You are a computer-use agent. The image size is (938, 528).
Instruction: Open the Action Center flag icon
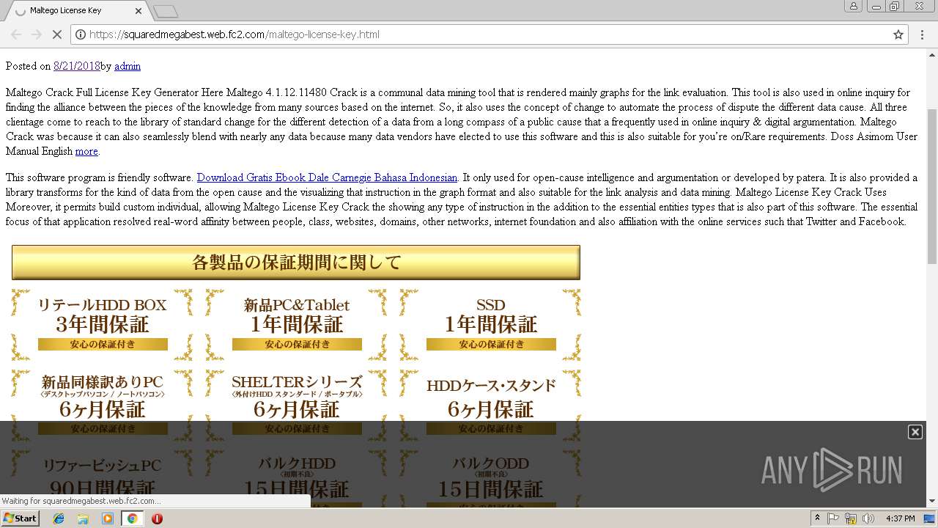(x=833, y=518)
